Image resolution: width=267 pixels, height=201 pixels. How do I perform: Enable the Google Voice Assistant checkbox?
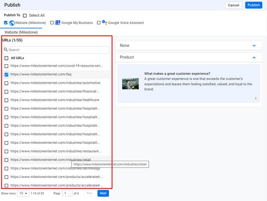click(x=99, y=23)
